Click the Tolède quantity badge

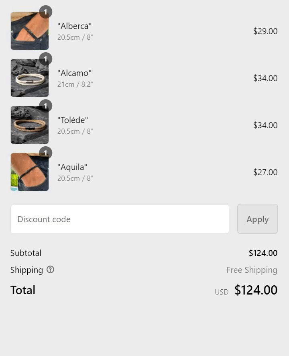tap(46, 106)
